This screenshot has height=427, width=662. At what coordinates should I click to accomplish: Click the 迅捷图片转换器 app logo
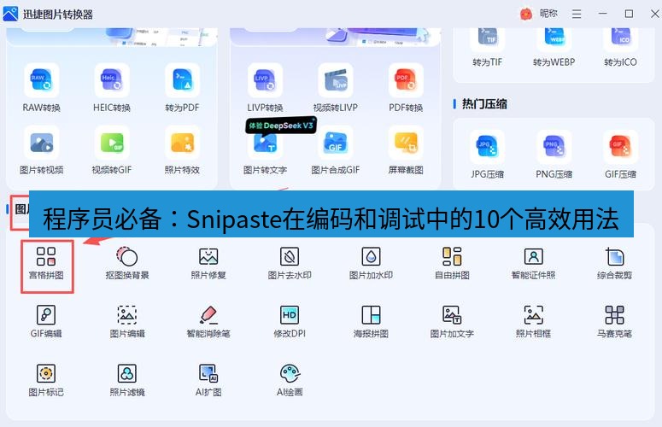pos(10,14)
